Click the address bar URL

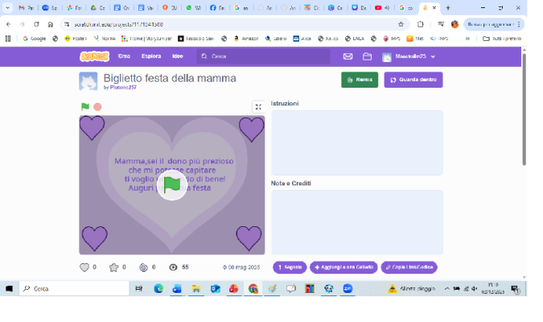point(119,24)
